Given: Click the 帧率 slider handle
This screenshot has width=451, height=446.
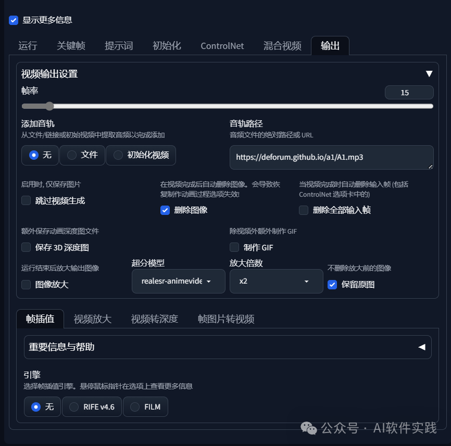Looking at the screenshot, I should click(49, 106).
